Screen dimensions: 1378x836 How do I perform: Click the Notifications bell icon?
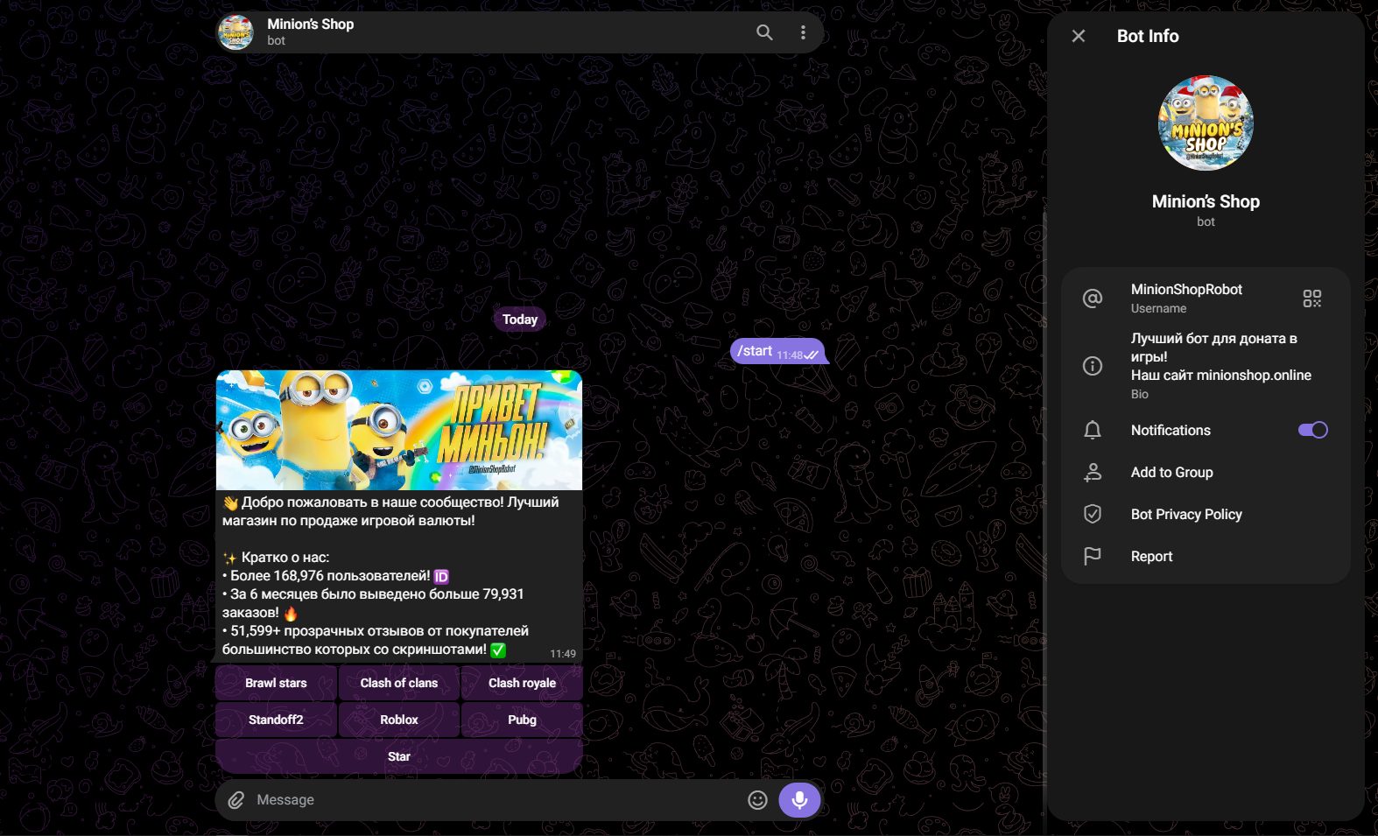click(x=1093, y=430)
